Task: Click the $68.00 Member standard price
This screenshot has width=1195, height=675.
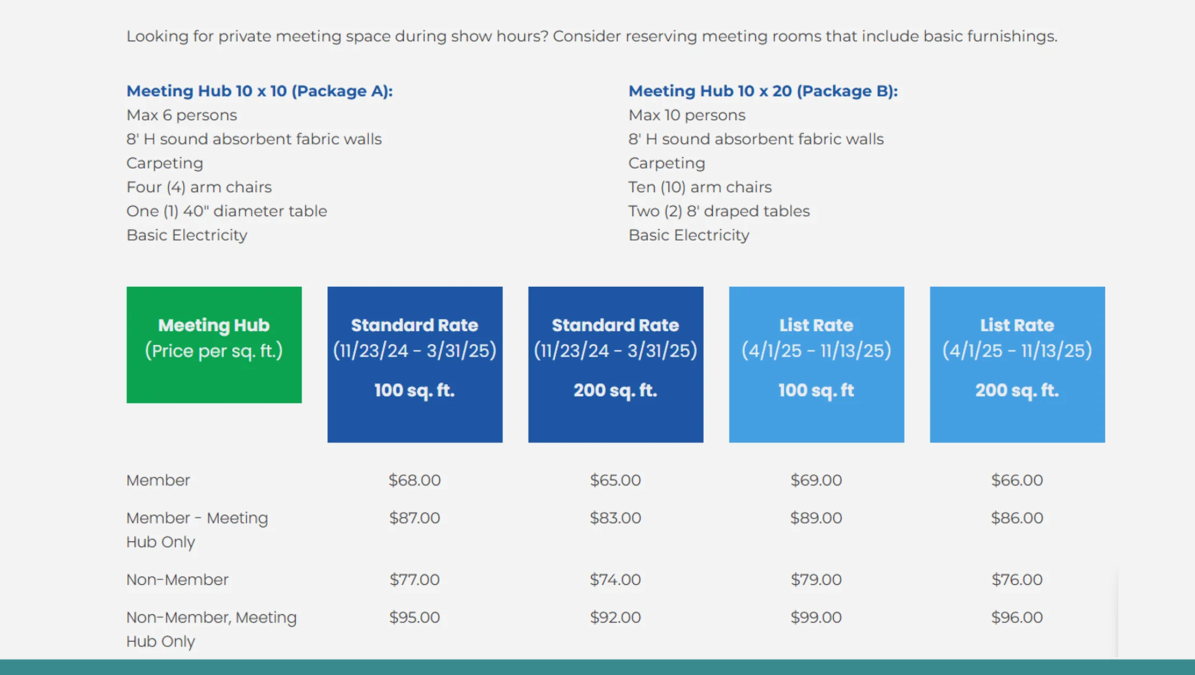Action: (414, 480)
